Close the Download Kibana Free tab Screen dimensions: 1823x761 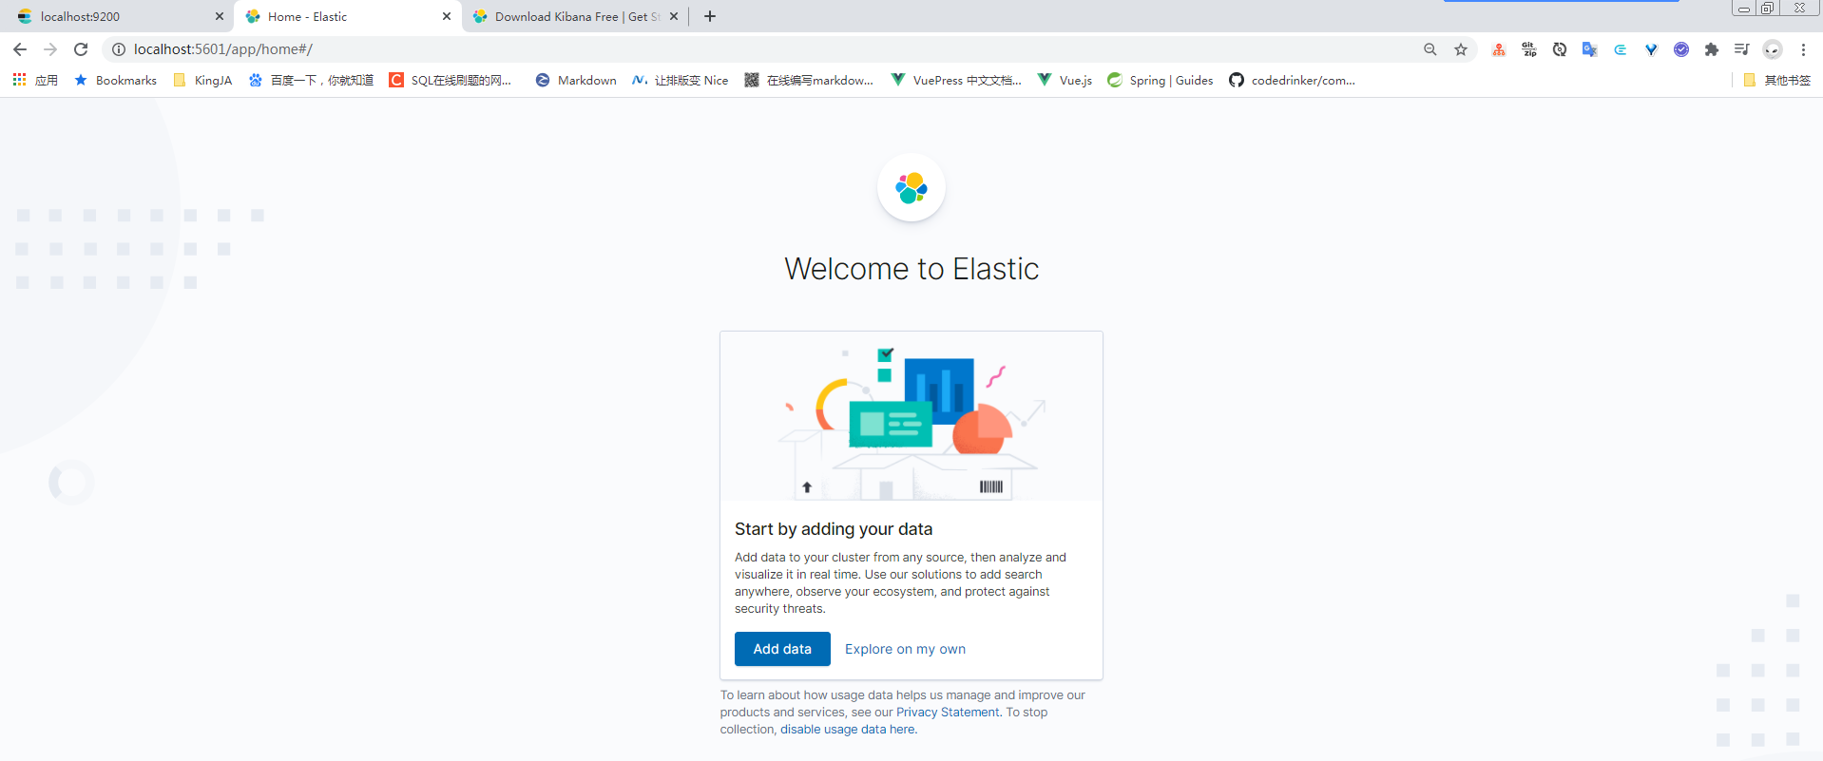click(x=674, y=16)
